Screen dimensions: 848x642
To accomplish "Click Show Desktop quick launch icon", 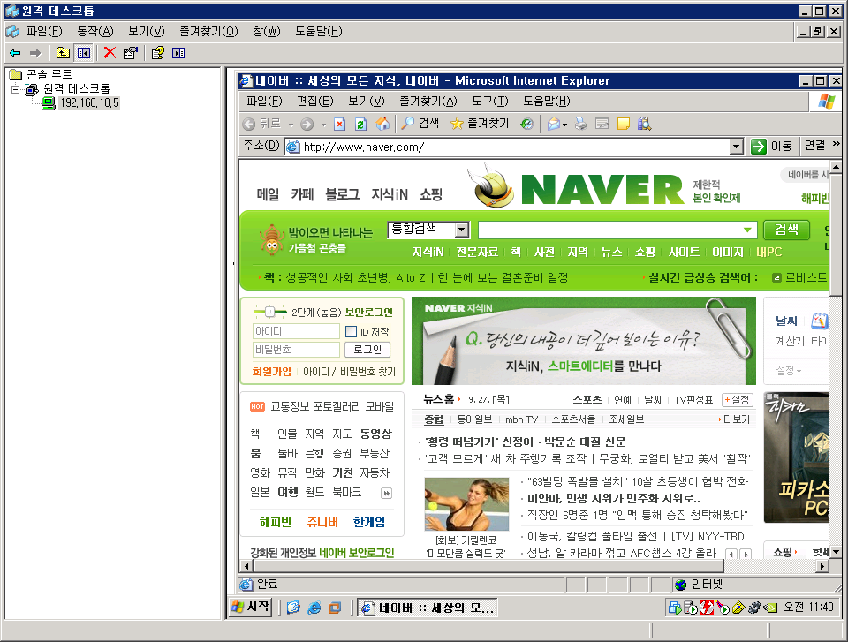I will pos(293,608).
